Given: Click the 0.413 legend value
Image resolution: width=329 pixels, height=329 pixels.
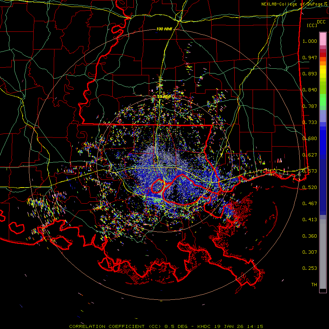Looking at the screenshot, I should (310, 220).
